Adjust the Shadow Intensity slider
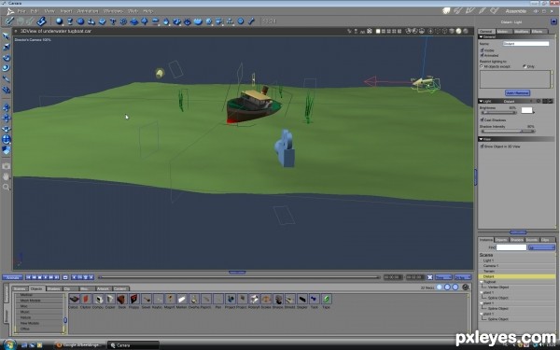The width and height of the screenshot is (560, 350). 508,131
